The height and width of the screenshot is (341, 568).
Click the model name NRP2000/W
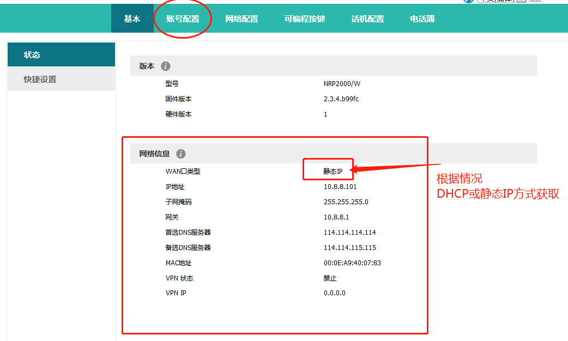(x=342, y=83)
